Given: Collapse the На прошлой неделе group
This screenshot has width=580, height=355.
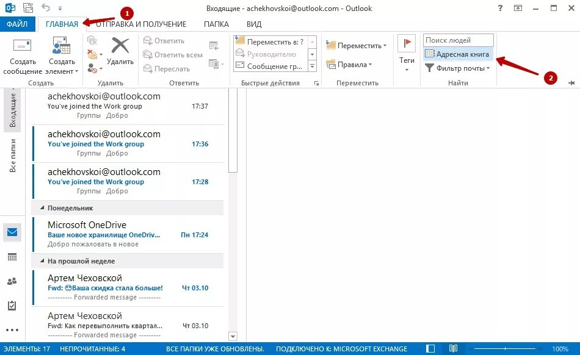Looking at the screenshot, I should (42, 261).
